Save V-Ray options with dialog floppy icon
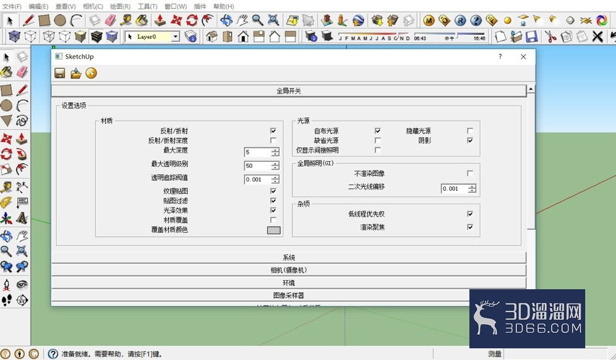The height and width of the screenshot is (360, 616). pyautogui.click(x=60, y=73)
